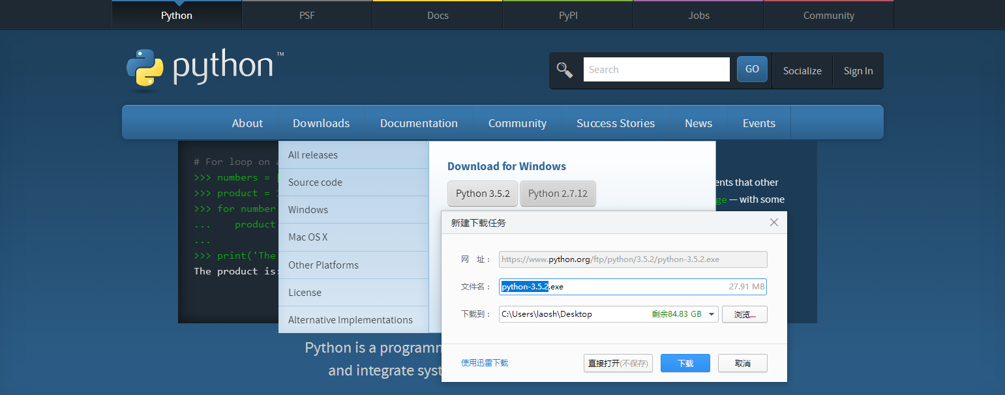Click the 浏览... browse button
This screenshot has height=395, width=1005.
click(744, 314)
